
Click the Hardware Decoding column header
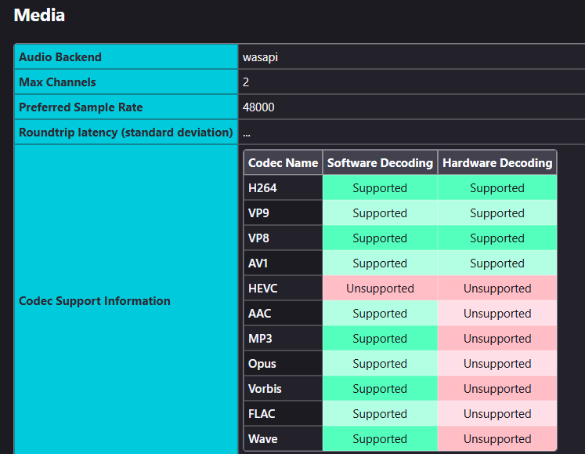click(497, 163)
